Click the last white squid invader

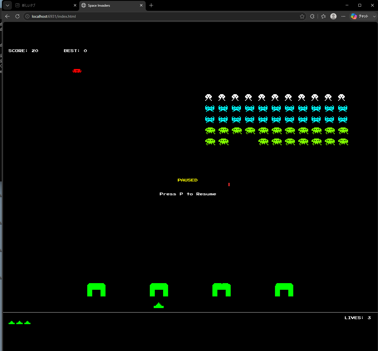[341, 97]
